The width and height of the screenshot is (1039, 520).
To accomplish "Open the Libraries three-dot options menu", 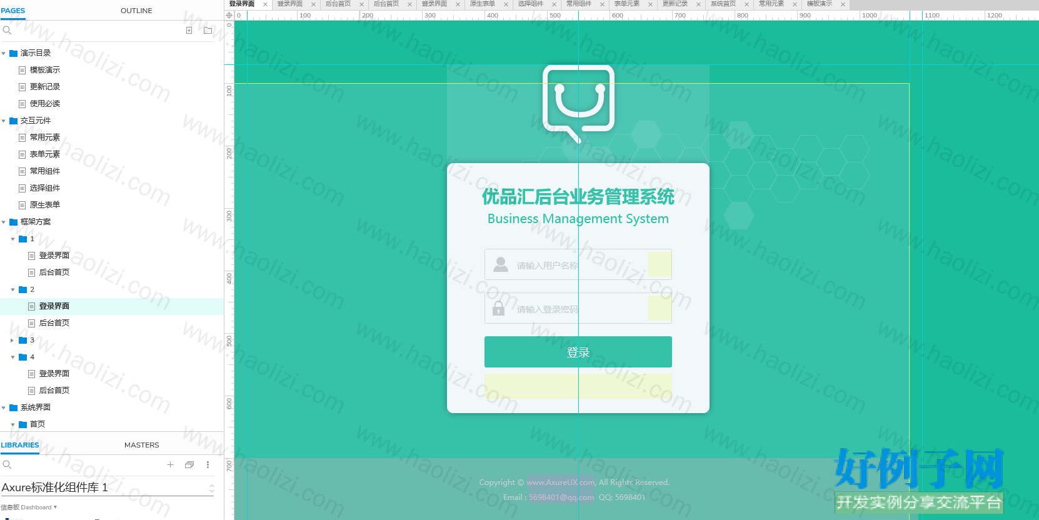I will click(208, 464).
